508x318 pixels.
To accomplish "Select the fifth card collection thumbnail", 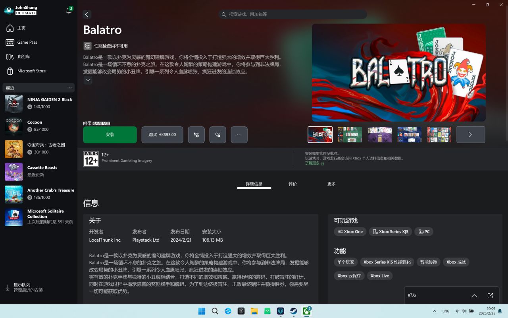I will click(x=439, y=135).
